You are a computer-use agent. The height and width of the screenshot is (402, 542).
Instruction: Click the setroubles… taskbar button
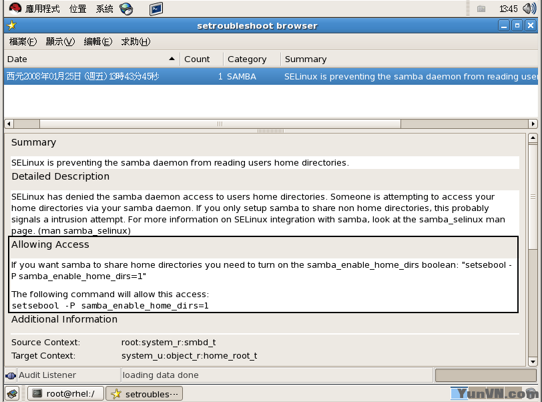pos(144,394)
